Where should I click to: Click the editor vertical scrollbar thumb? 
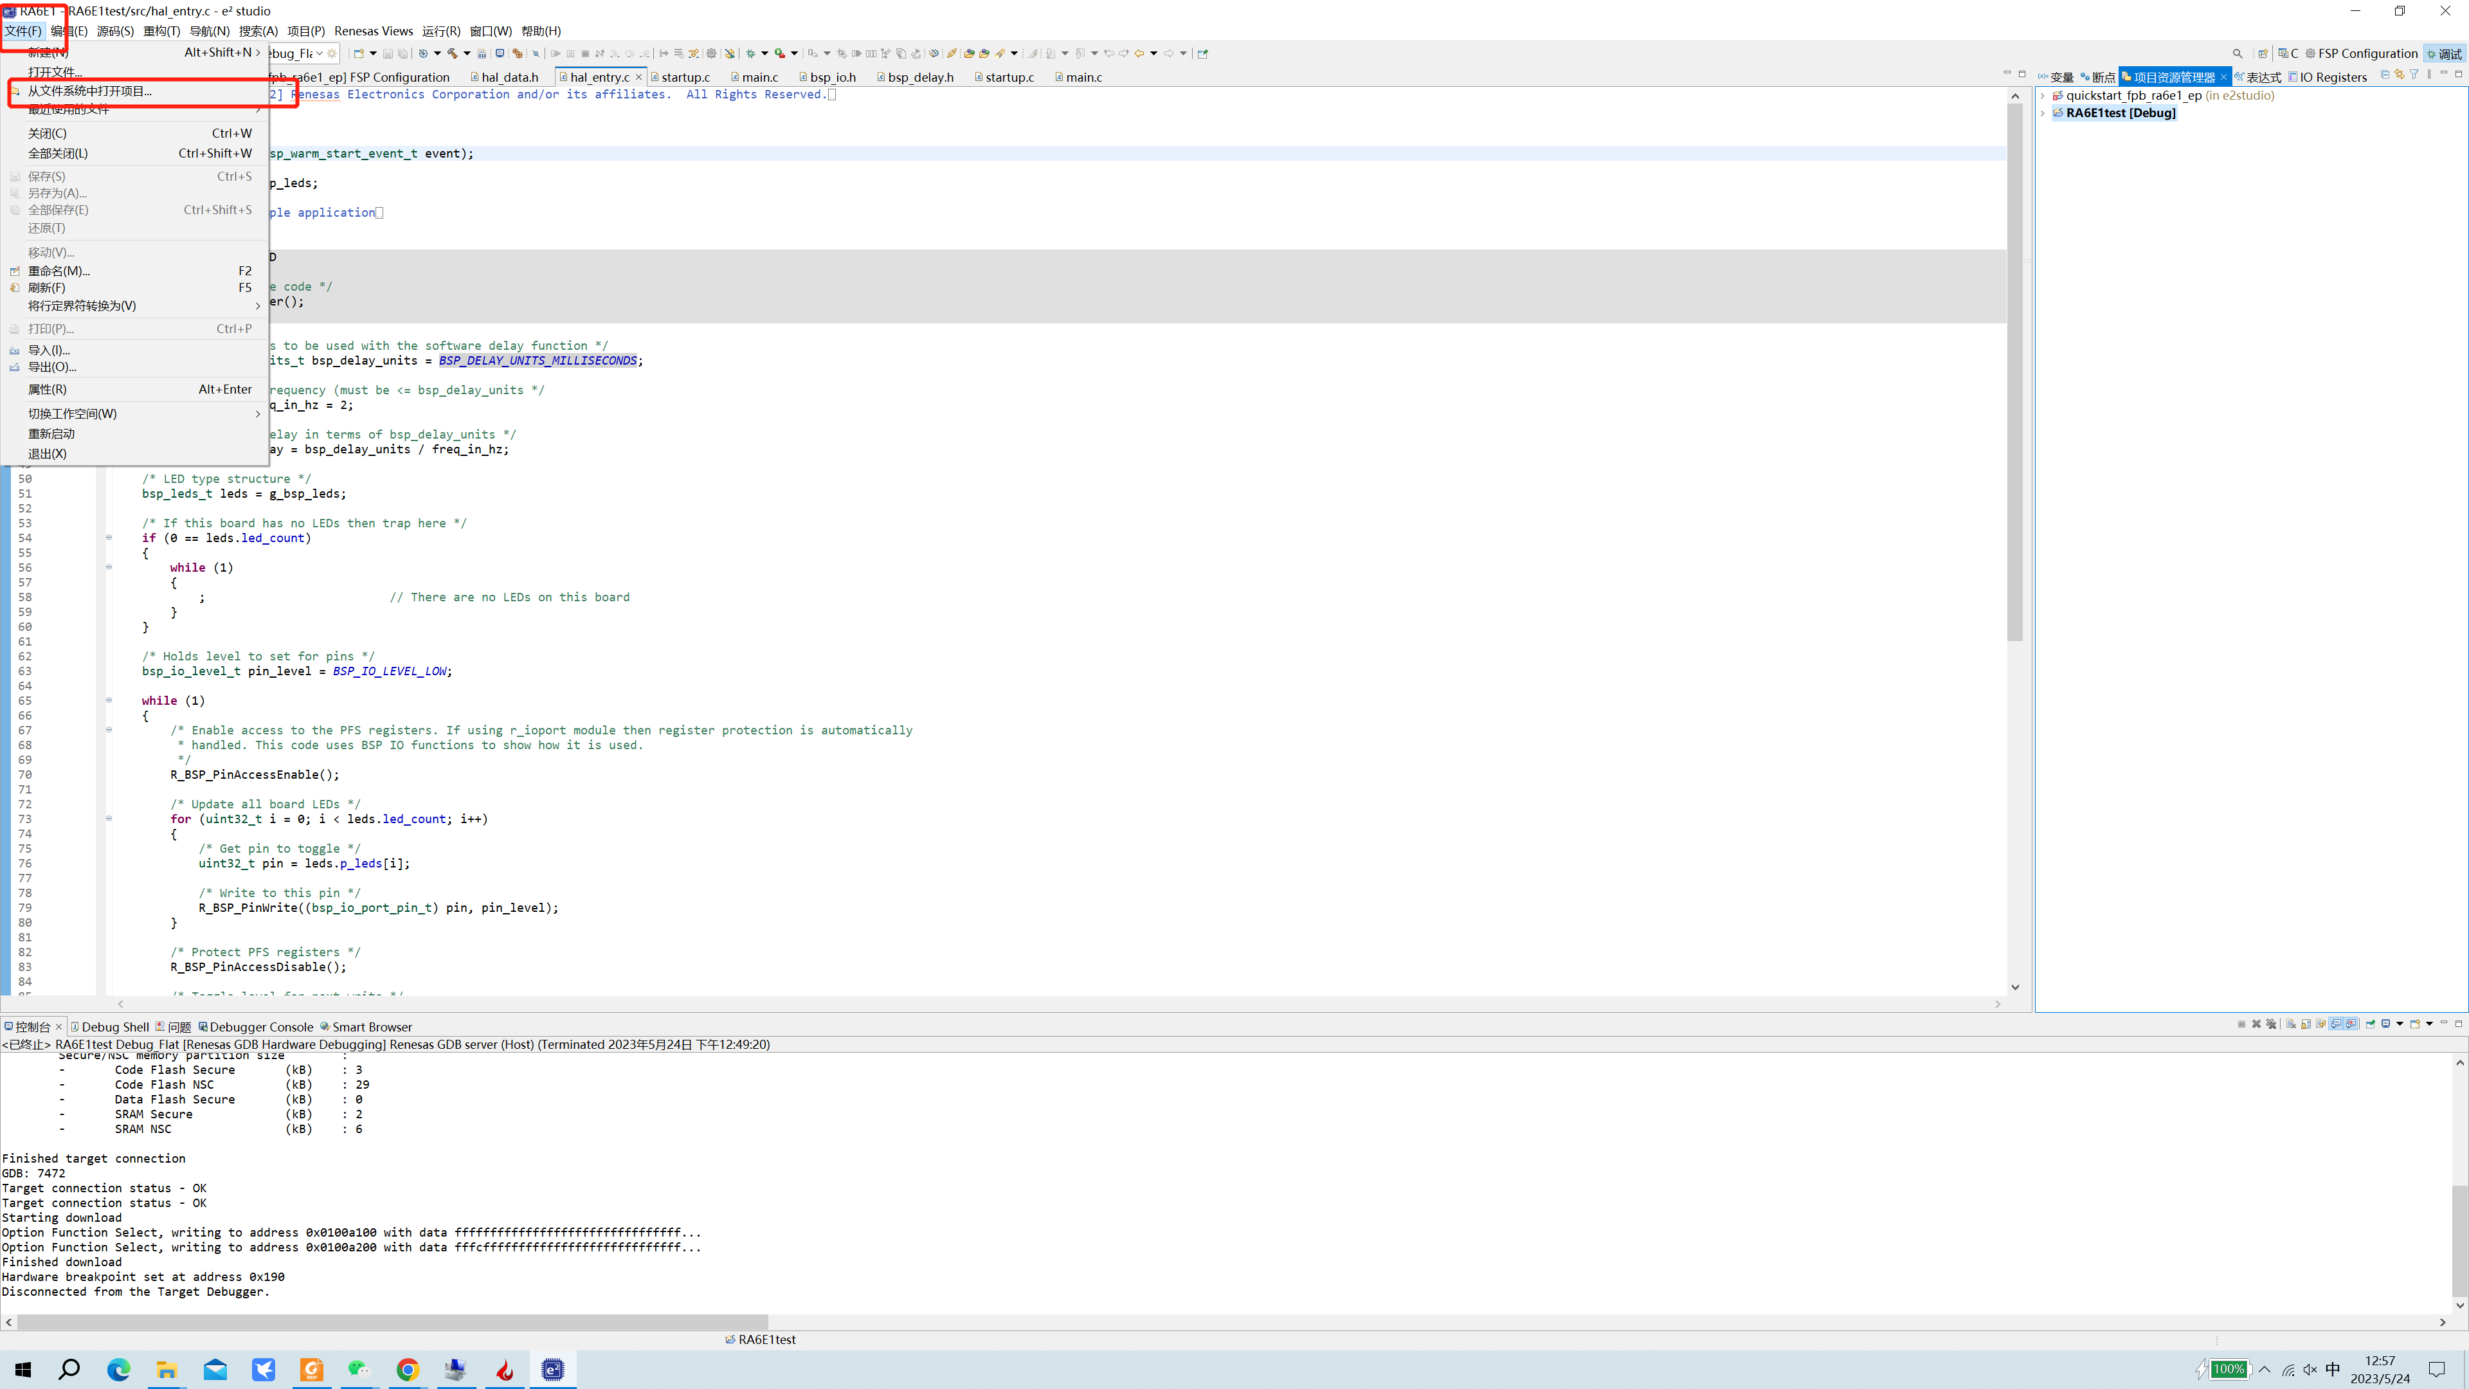pyautogui.click(x=2014, y=372)
